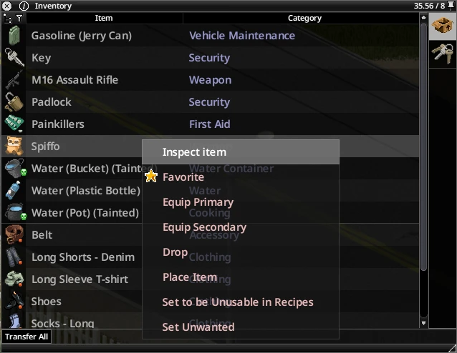Toggle the pin icon on inventory window

coord(451,6)
